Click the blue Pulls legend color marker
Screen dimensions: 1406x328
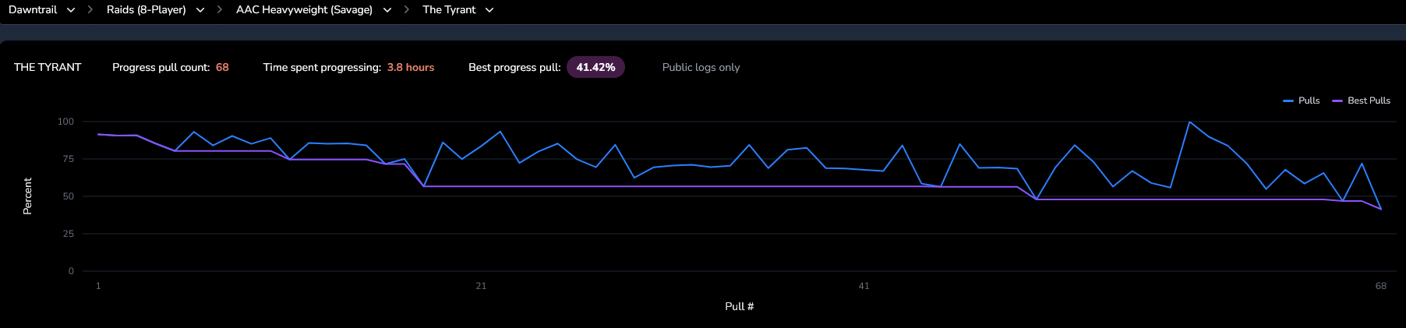pos(1288,101)
